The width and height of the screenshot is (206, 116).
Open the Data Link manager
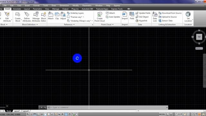coord(155,17)
